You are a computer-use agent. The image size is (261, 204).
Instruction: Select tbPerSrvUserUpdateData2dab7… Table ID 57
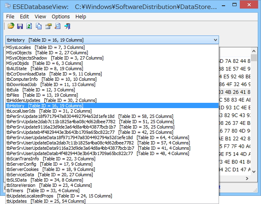click(x=112, y=143)
